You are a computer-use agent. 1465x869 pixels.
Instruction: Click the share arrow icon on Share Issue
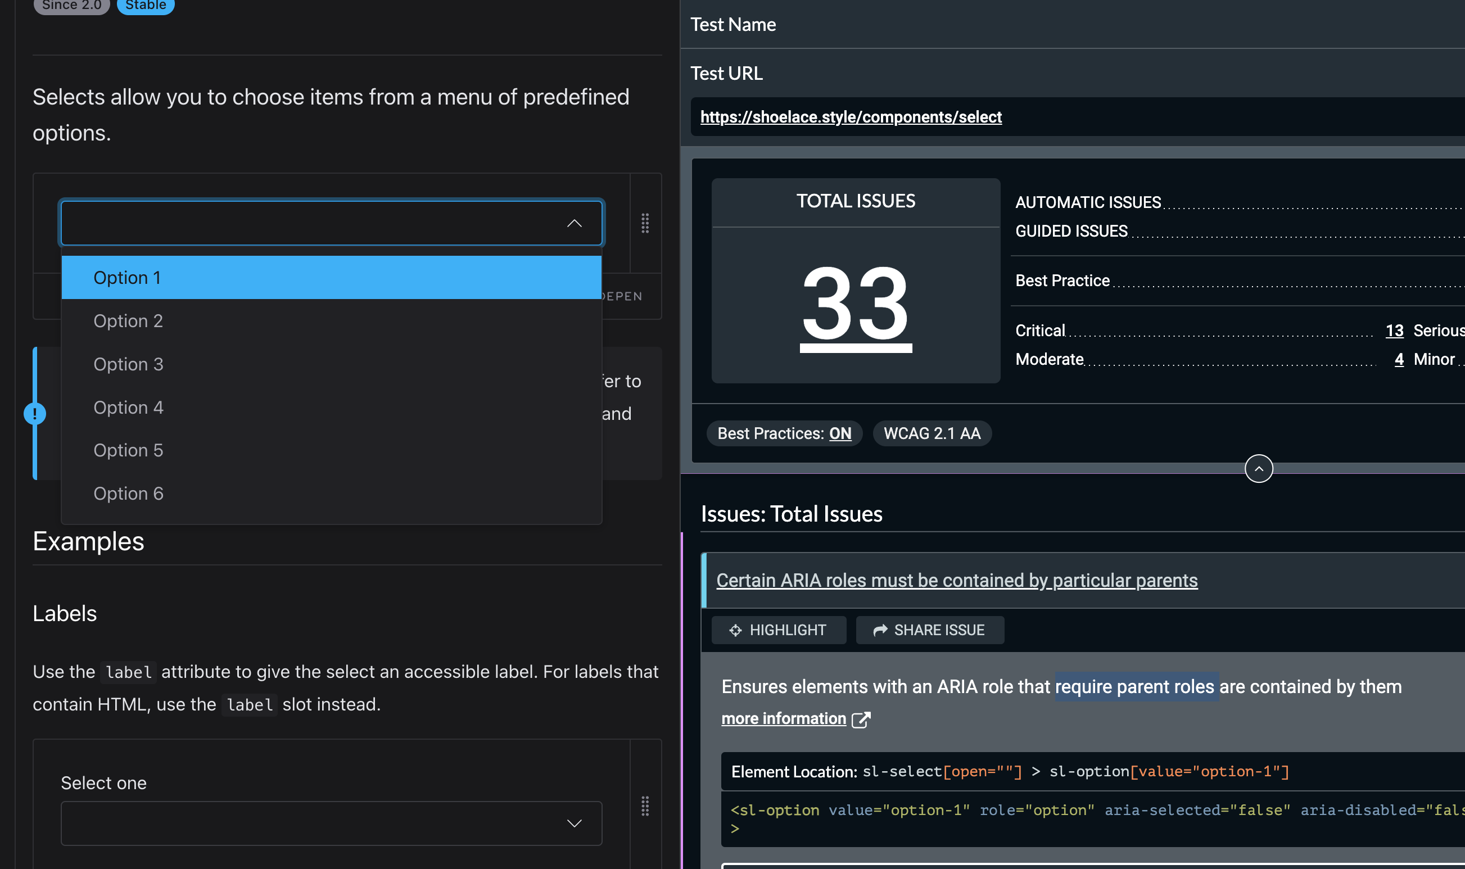[x=880, y=630]
